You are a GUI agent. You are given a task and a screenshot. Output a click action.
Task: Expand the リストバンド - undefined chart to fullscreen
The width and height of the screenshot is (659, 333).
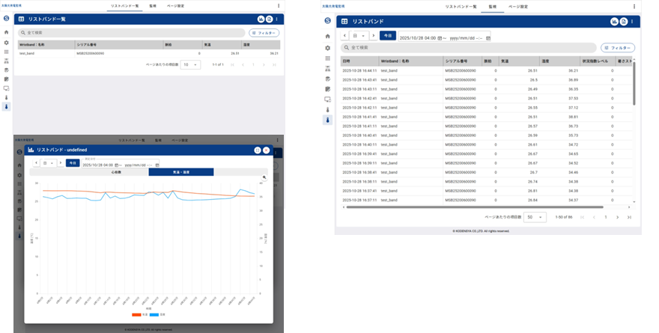click(258, 150)
